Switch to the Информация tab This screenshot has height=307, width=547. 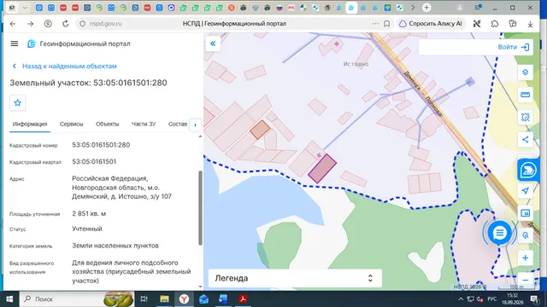click(30, 124)
